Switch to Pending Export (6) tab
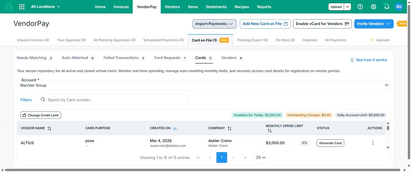 tap(252, 40)
